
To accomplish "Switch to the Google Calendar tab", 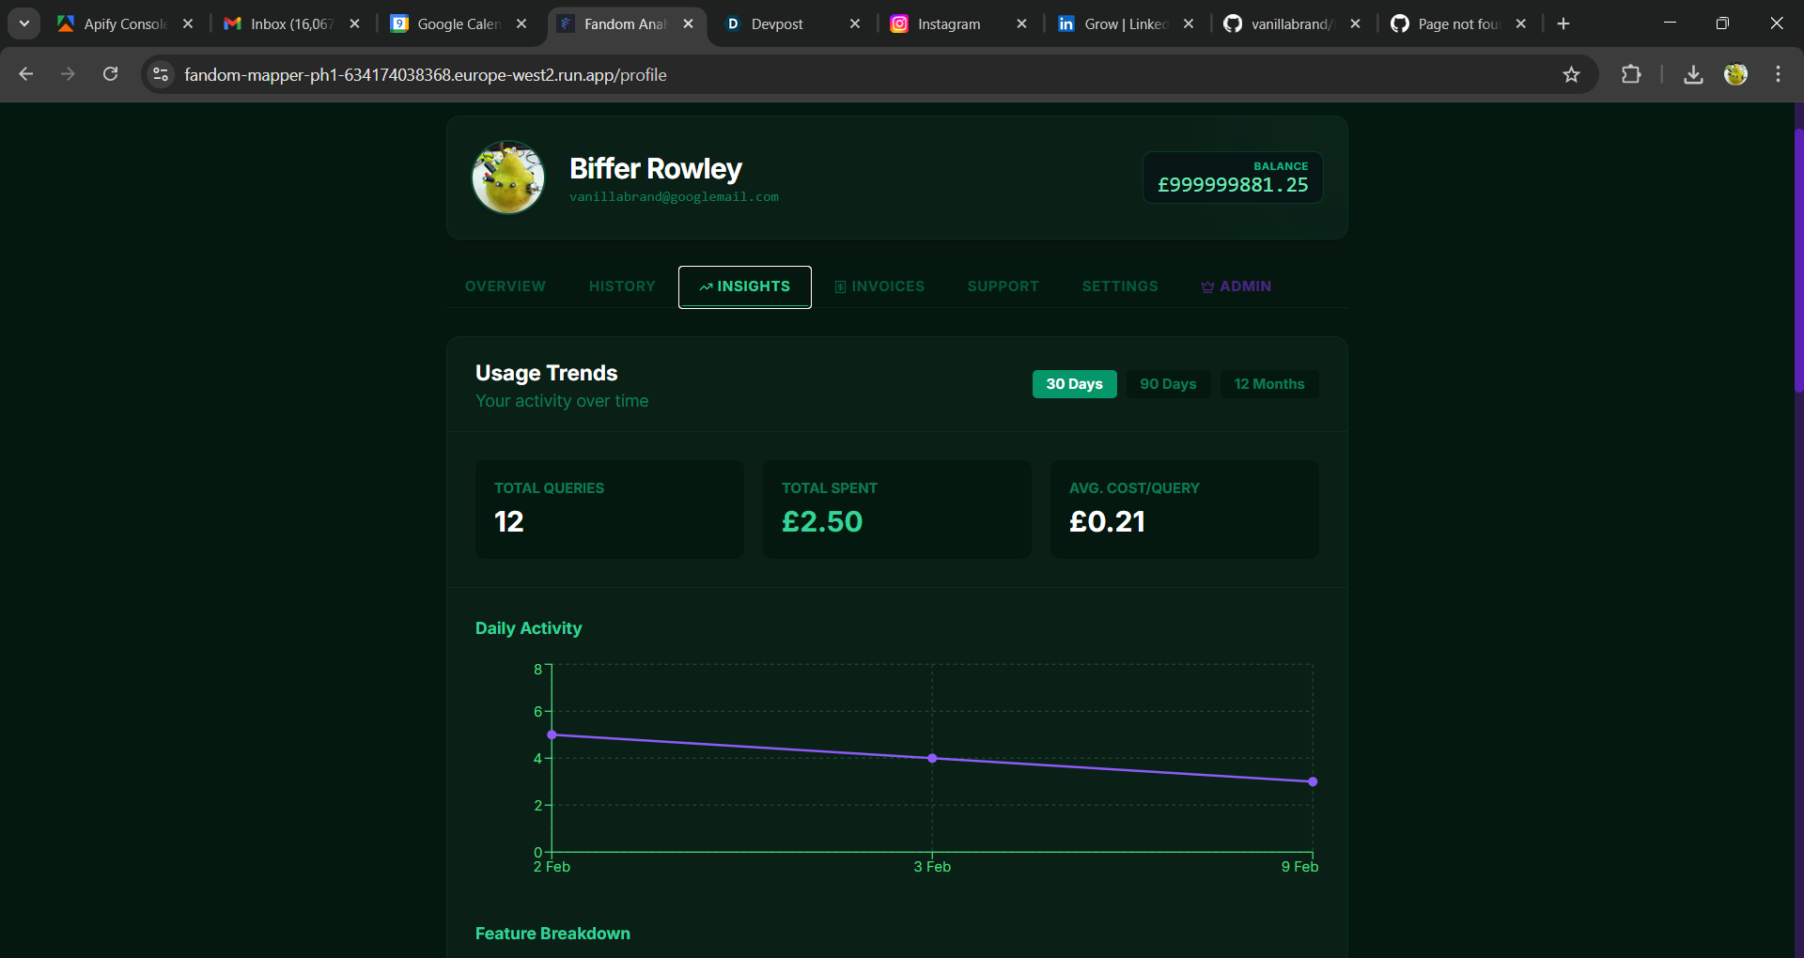I will coord(445,23).
